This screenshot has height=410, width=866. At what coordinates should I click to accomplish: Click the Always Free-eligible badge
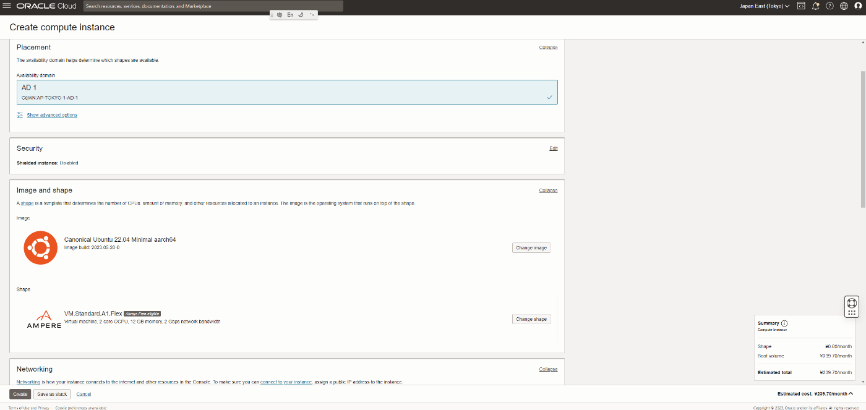[143, 314]
